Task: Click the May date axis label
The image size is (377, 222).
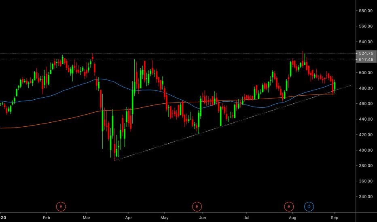Action: (x=165, y=218)
